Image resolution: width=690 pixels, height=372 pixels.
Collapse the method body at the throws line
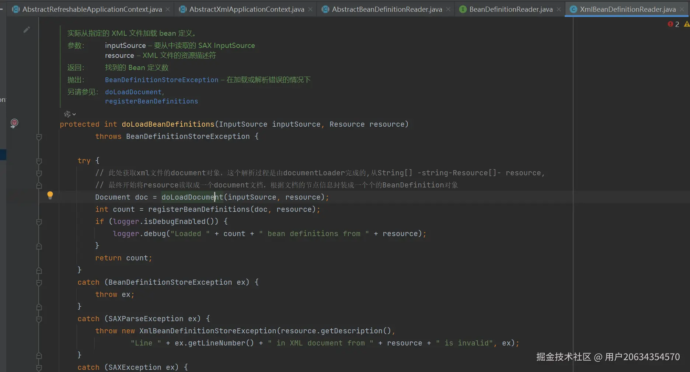click(39, 137)
